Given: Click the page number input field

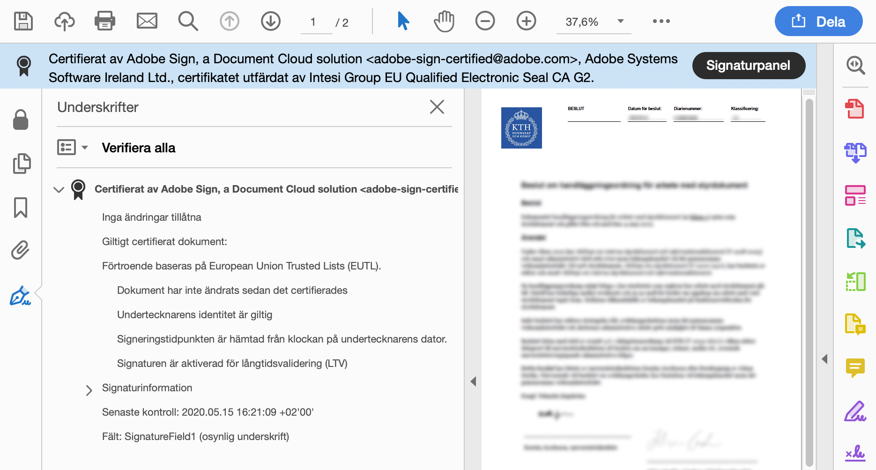Looking at the screenshot, I should pyautogui.click(x=314, y=22).
